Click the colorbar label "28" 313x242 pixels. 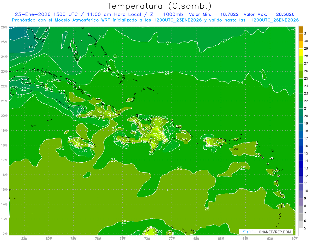(x=306, y=56)
